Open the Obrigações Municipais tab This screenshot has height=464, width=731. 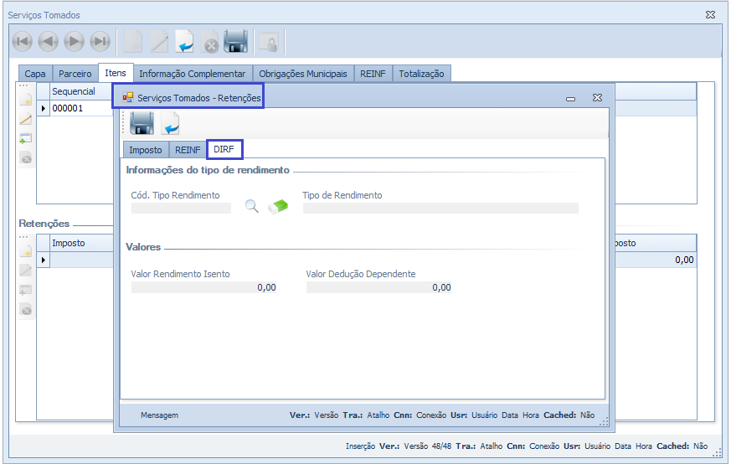pos(303,74)
